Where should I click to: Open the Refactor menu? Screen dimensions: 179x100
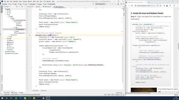30,1
